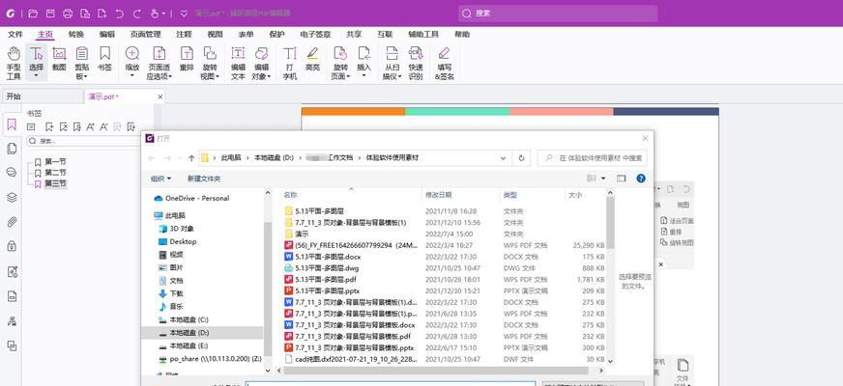The width and height of the screenshot is (843, 386).
Task: Click the Save icon in title bar
Action: click(50, 14)
